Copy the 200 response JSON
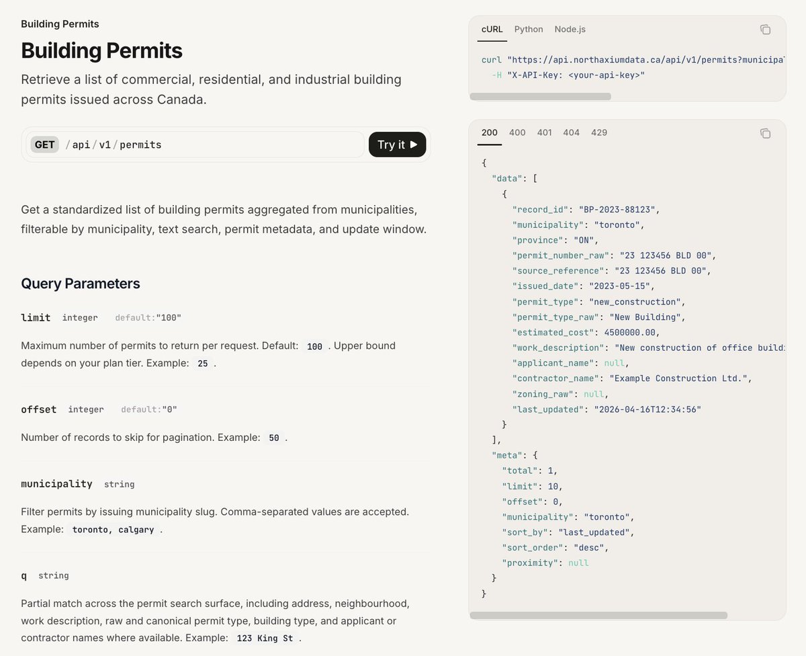 point(765,133)
